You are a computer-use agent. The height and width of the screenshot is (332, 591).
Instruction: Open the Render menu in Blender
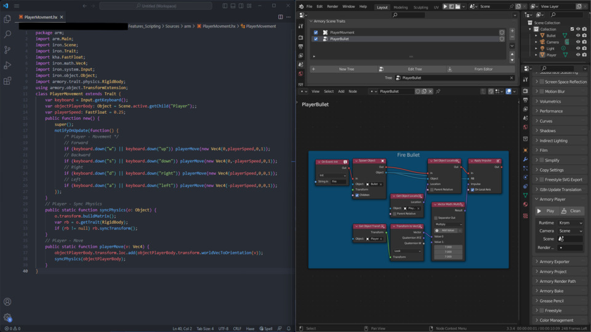pos(332,7)
